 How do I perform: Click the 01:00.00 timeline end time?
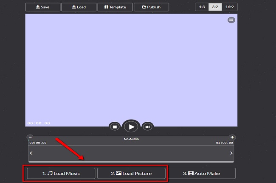click(225, 143)
